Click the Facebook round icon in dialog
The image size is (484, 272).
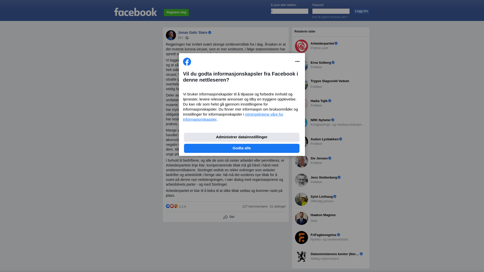click(x=187, y=62)
